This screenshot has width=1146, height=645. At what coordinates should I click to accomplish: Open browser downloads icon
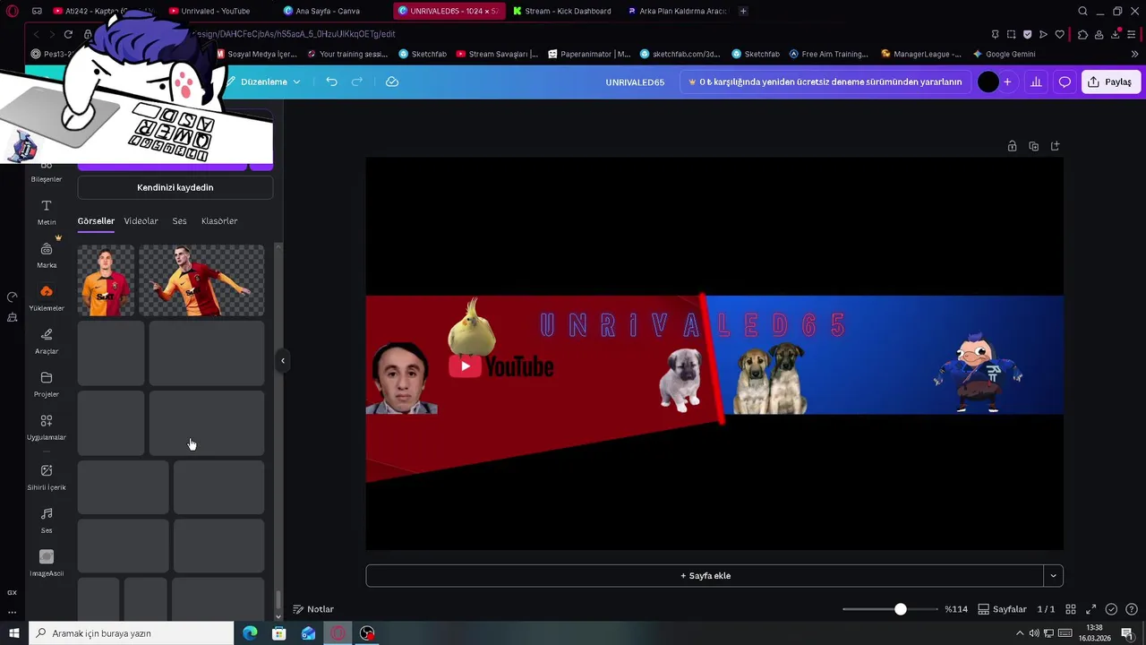(1116, 34)
